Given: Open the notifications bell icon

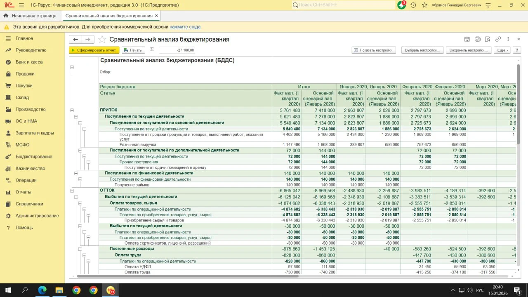Looking at the screenshot, I should pyautogui.click(x=401, y=5).
